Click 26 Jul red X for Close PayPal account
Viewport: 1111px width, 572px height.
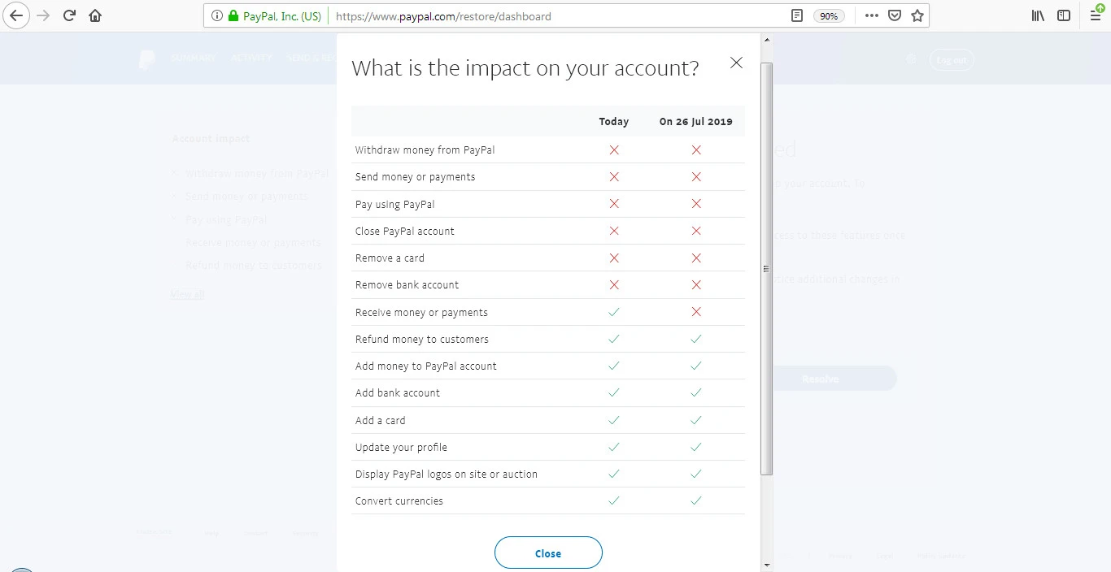696,231
